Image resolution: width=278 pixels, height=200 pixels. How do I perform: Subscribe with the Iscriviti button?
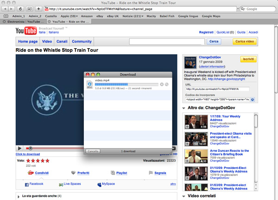pyautogui.click(x=248, y=59)
